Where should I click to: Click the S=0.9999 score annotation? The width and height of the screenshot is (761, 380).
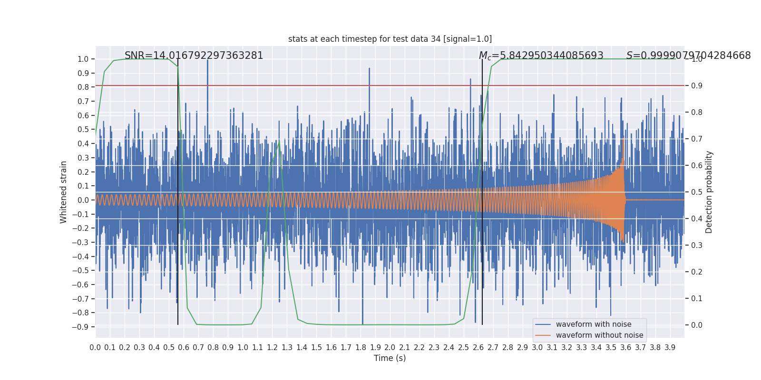(x=688, y=56)
